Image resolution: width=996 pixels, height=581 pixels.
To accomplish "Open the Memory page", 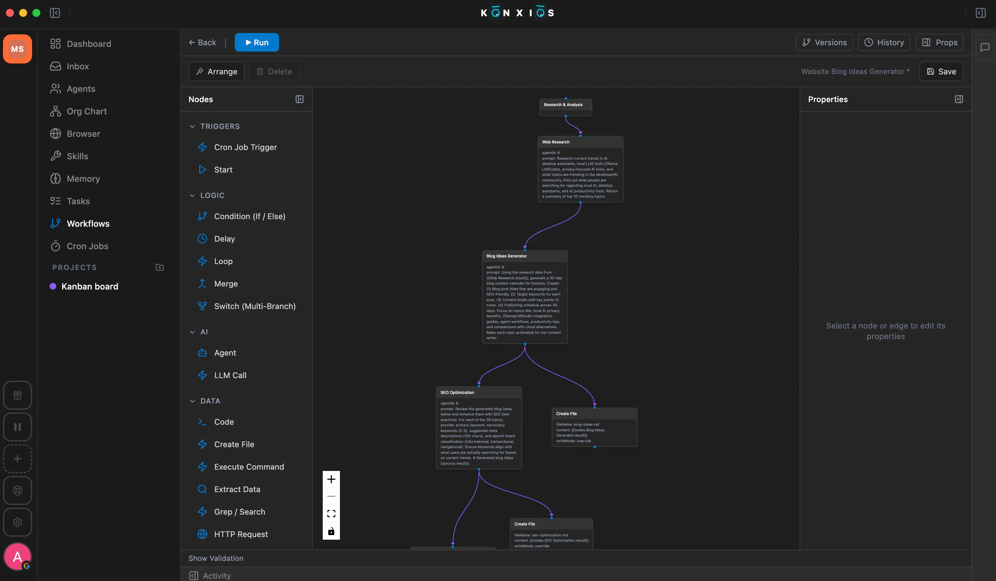I will pos(75,178).
